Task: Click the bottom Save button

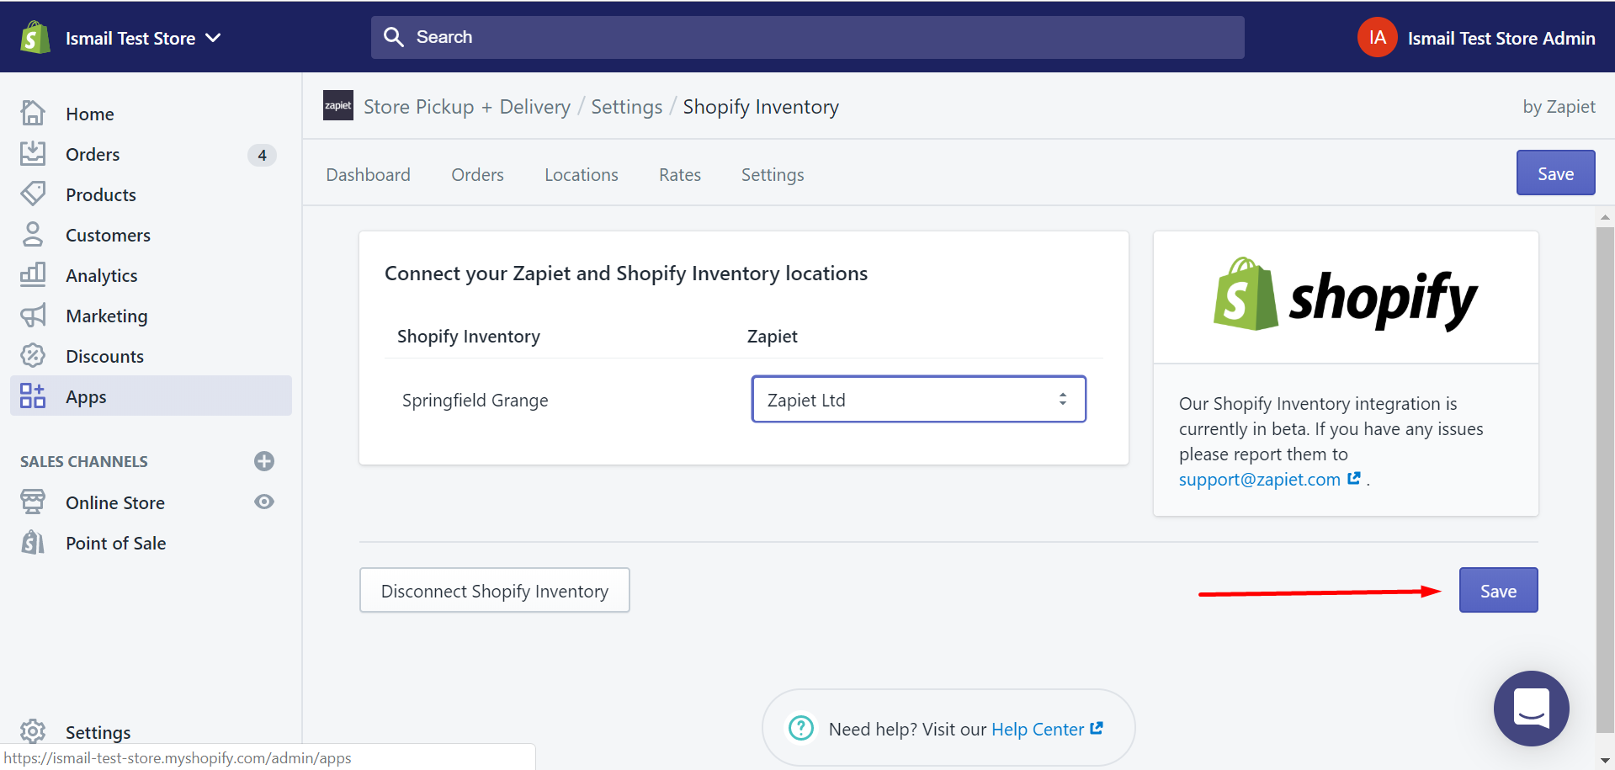Action: (1498, 590)
